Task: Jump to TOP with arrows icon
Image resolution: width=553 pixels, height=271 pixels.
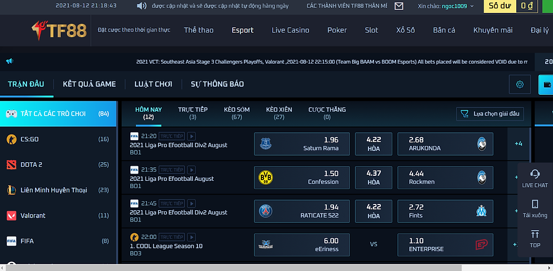Action: coord(535,234)
